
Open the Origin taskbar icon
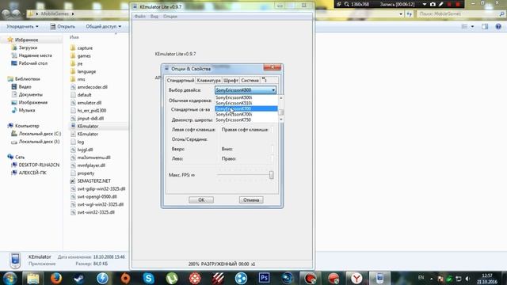point(125,278)
